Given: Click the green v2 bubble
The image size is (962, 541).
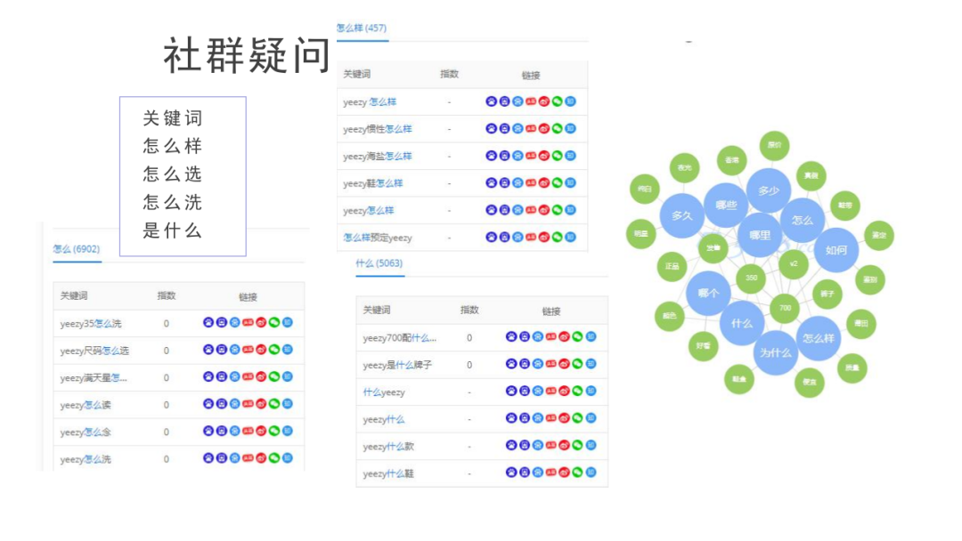Looking at the screenshot, I should 794,264.
